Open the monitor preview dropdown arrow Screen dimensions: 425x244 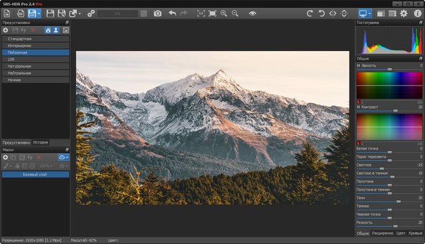coord(370,13)
